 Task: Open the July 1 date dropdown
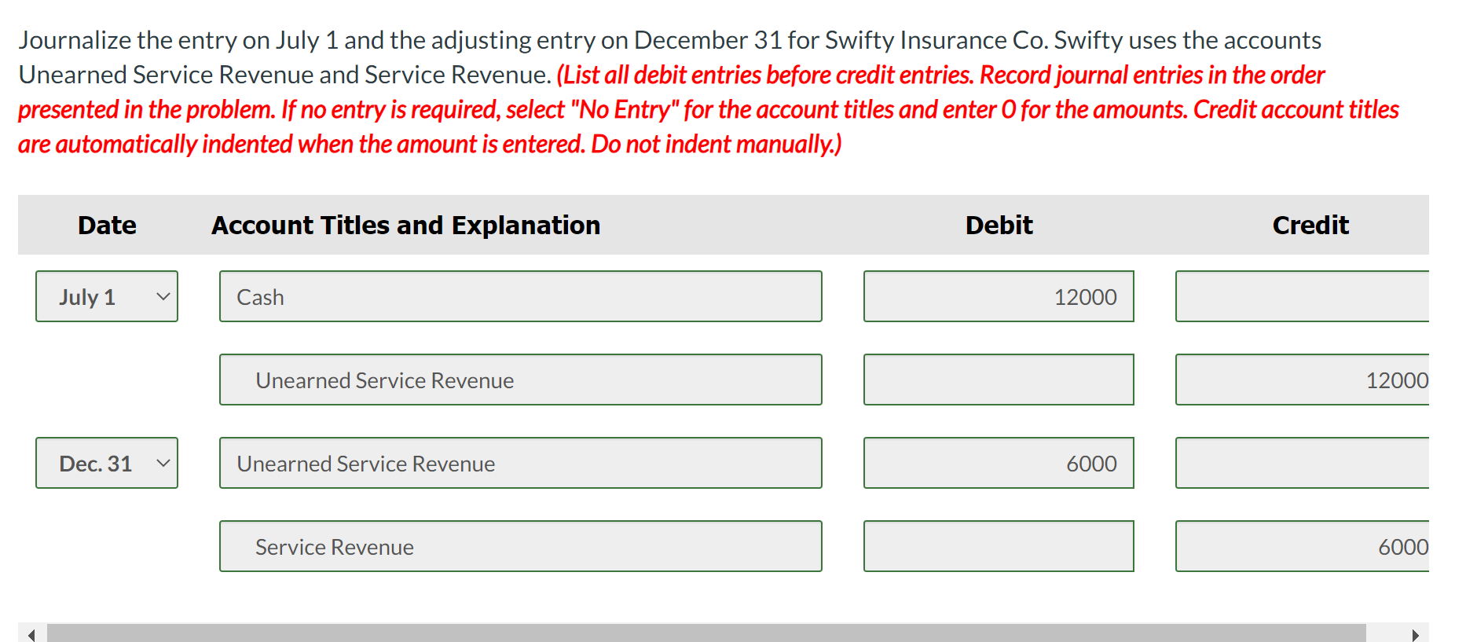pos(106,296)
